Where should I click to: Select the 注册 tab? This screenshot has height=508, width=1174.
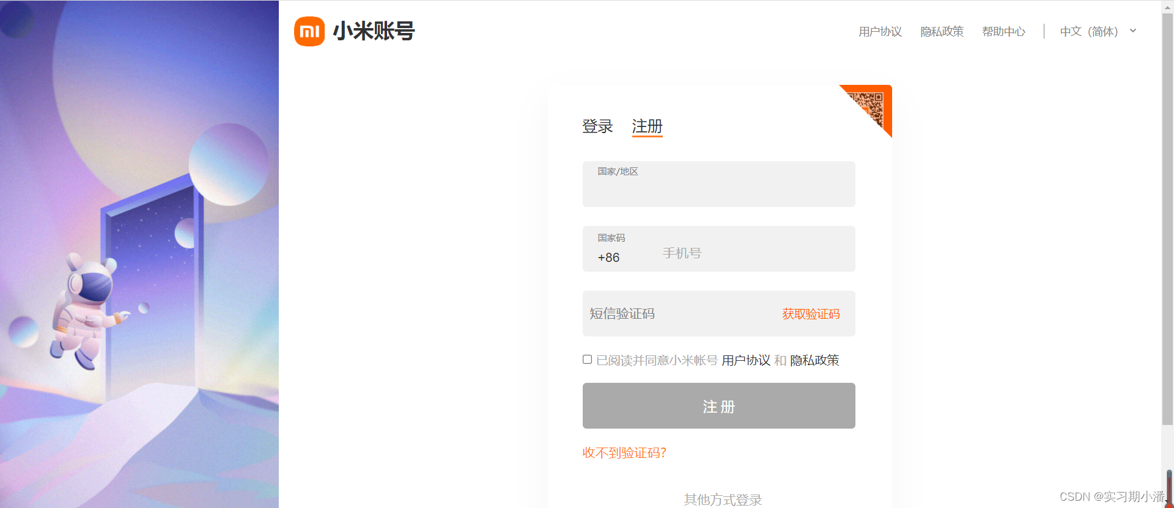647,126
